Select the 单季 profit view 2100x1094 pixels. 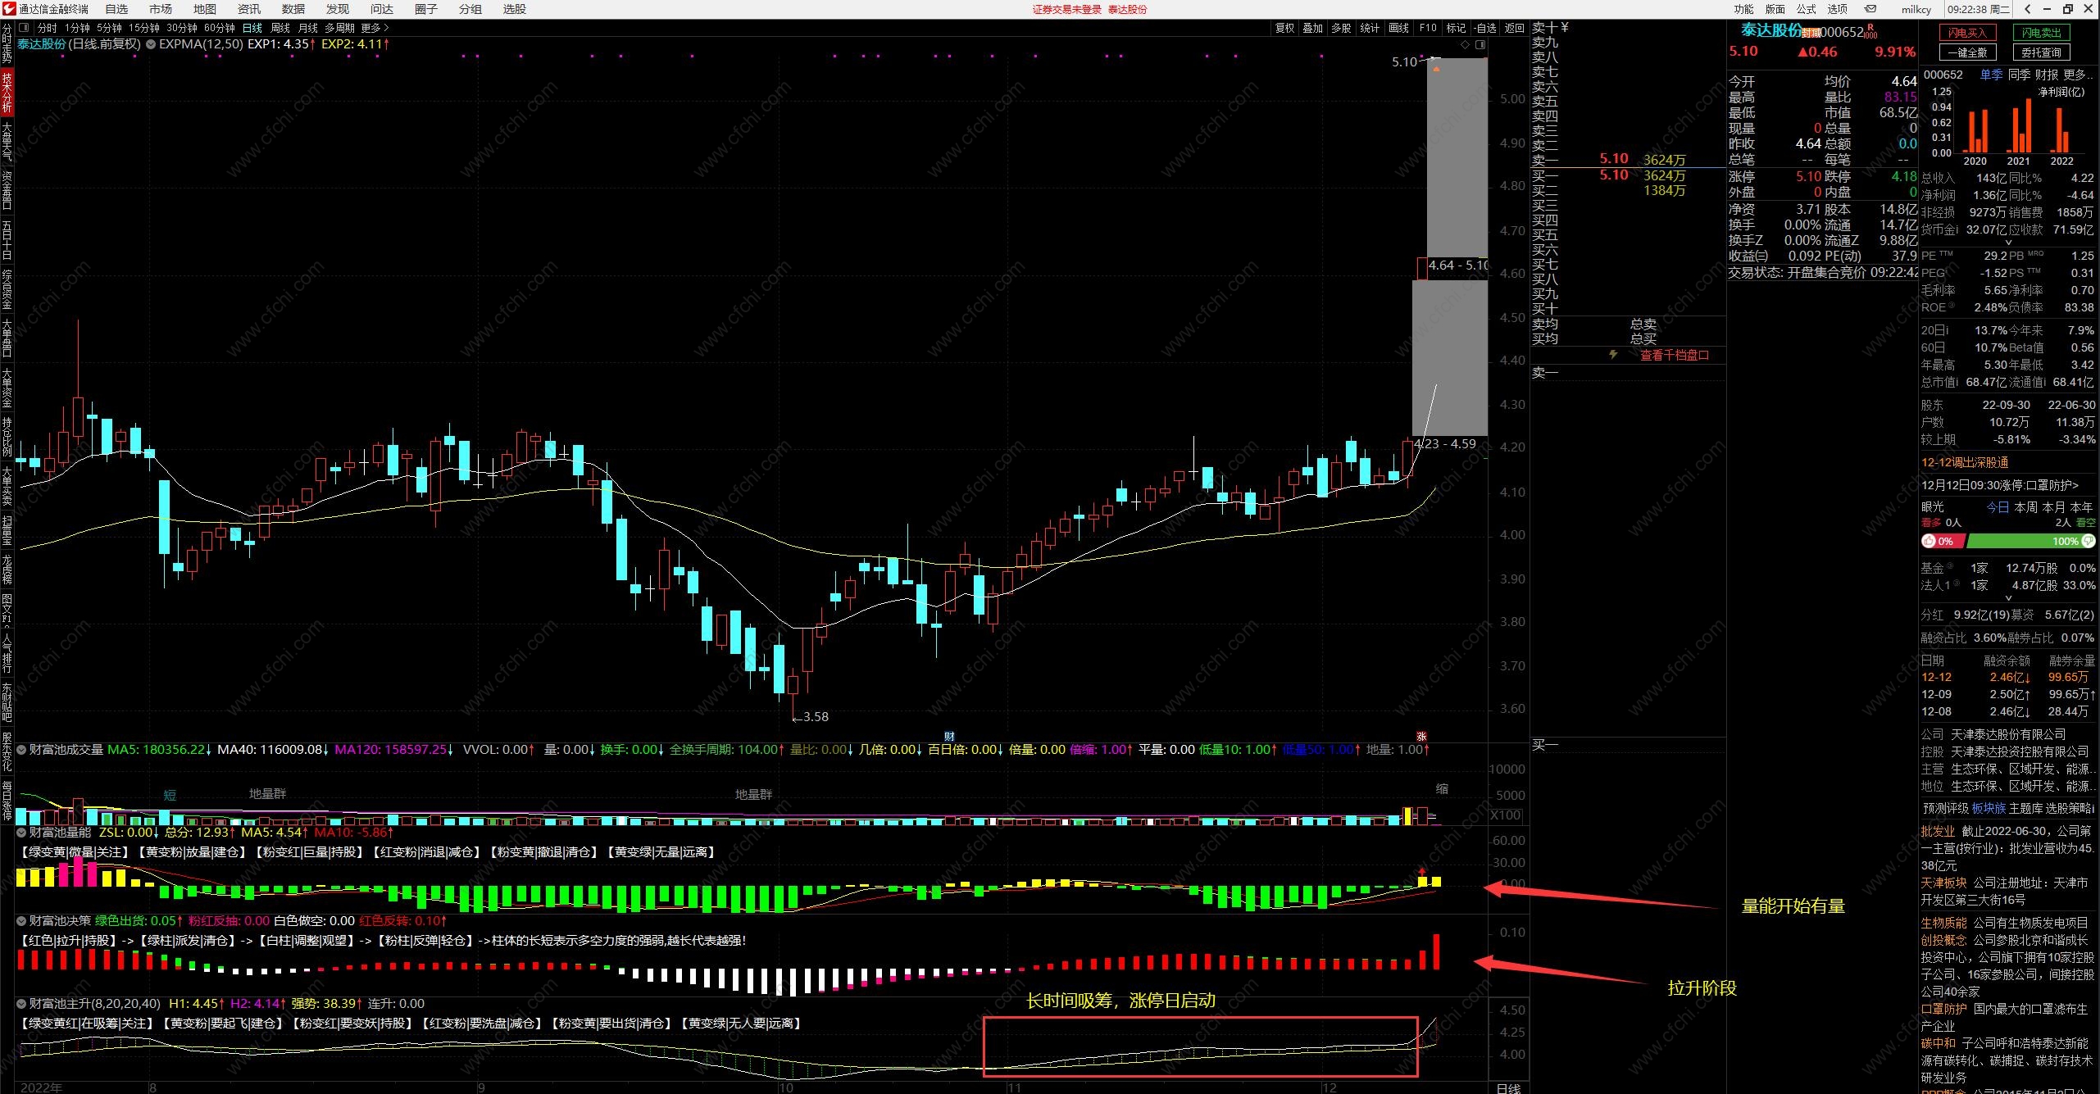pyautogui.click(x=1991, y=75)
